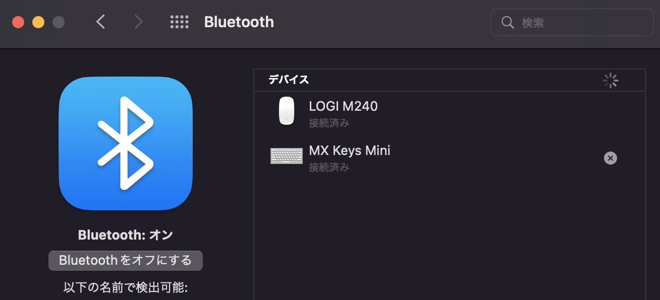Click the MX Keys Mini keyboard icon
This screenshot has height=300, width=660.
[x=287, y=156]
